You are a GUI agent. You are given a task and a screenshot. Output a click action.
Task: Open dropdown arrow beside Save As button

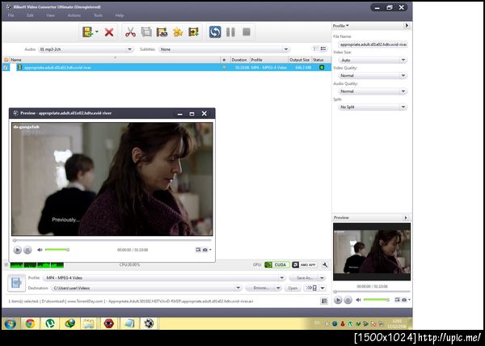point(322,278)
